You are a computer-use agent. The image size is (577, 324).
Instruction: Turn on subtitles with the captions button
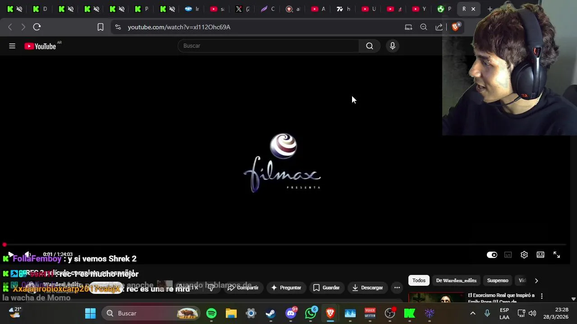click(508, 255)
